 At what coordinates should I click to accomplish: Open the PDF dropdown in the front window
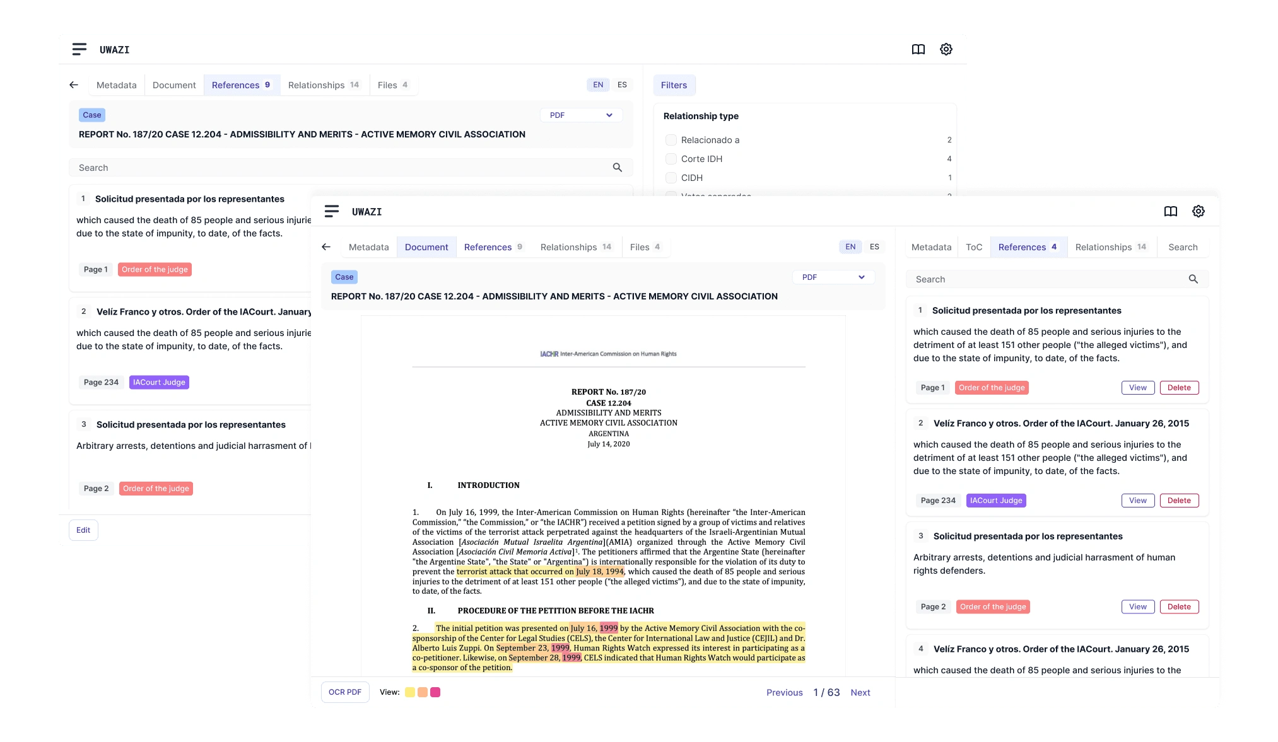coord(833,277)
